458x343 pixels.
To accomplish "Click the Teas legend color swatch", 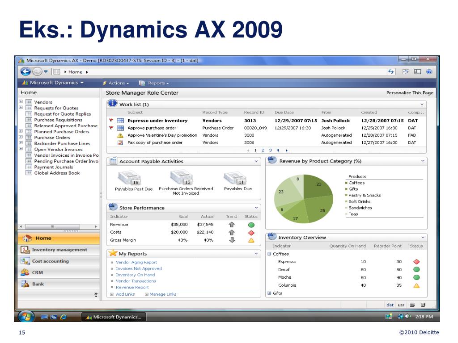I will 347,214.
